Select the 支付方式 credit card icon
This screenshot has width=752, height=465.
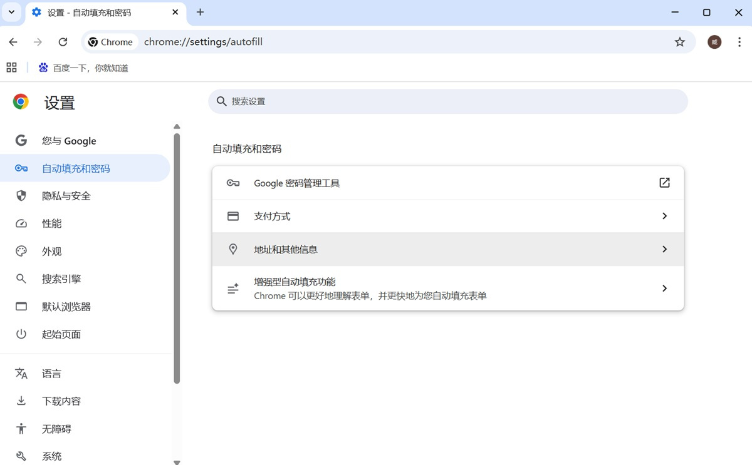pyautogui.click(x=232, y=216)
